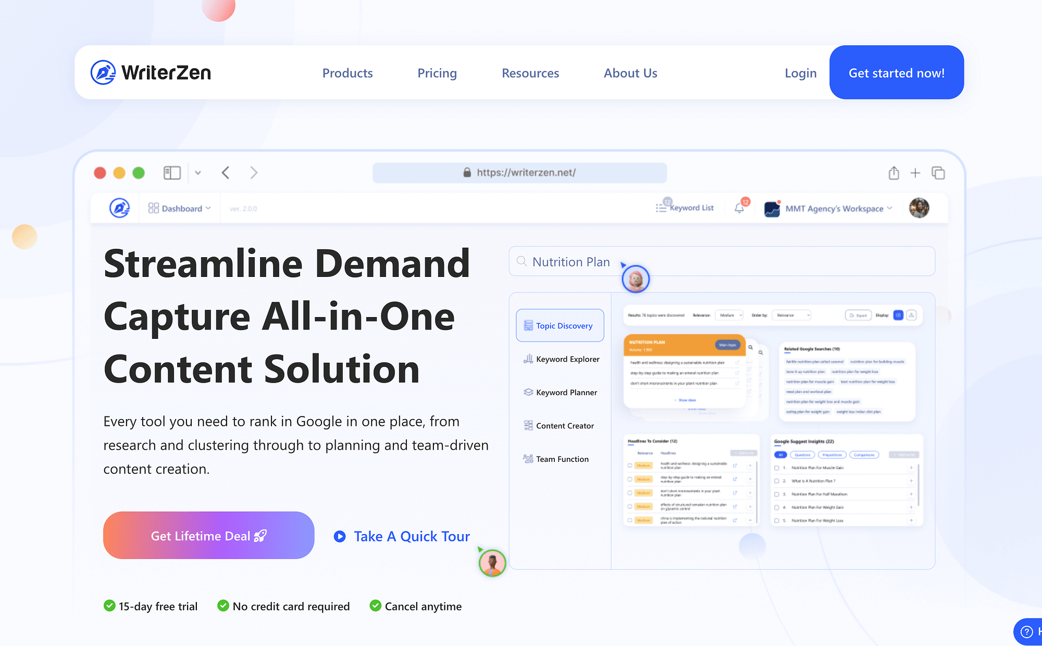Click the Help question-mark bubble
Screen dimensions: 1042x646
click(x=1026, y=632)
